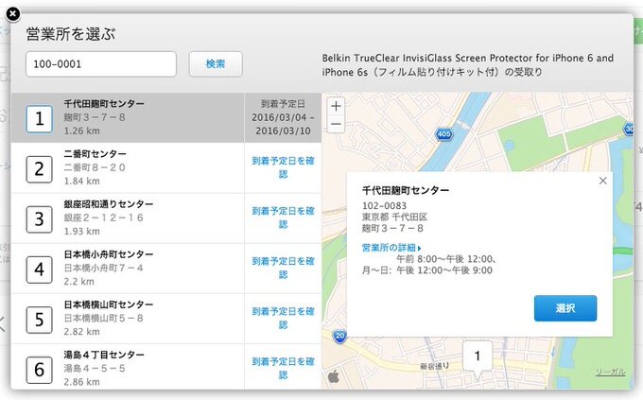Open 営業所の詳細 details link

[x=391, y=248]
